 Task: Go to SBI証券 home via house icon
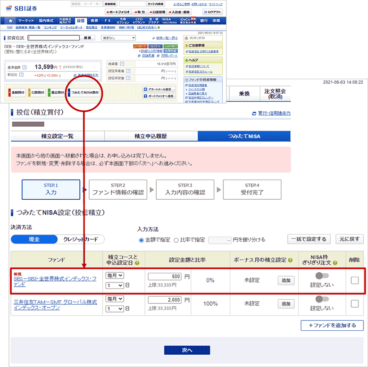(10, 21)
